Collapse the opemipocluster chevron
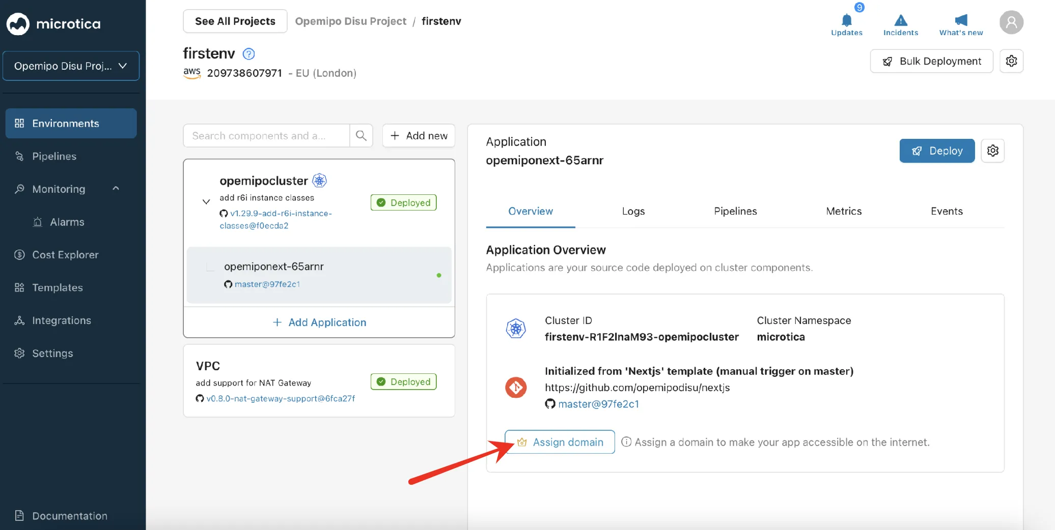The image size is (1055, 530). coord(206,201)
